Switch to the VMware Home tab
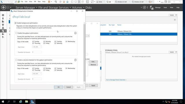The image size is (185, 104). point(100,2)
